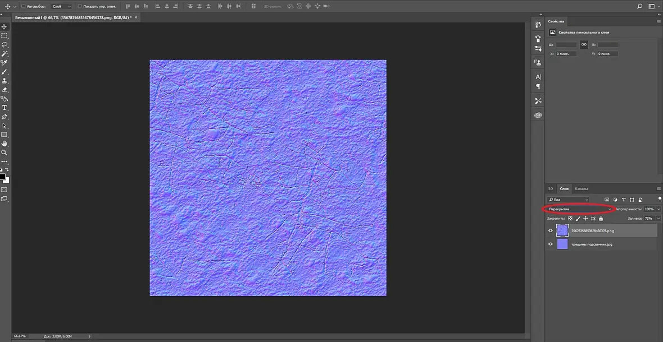Select the Lasso tool

click(4, 45)
